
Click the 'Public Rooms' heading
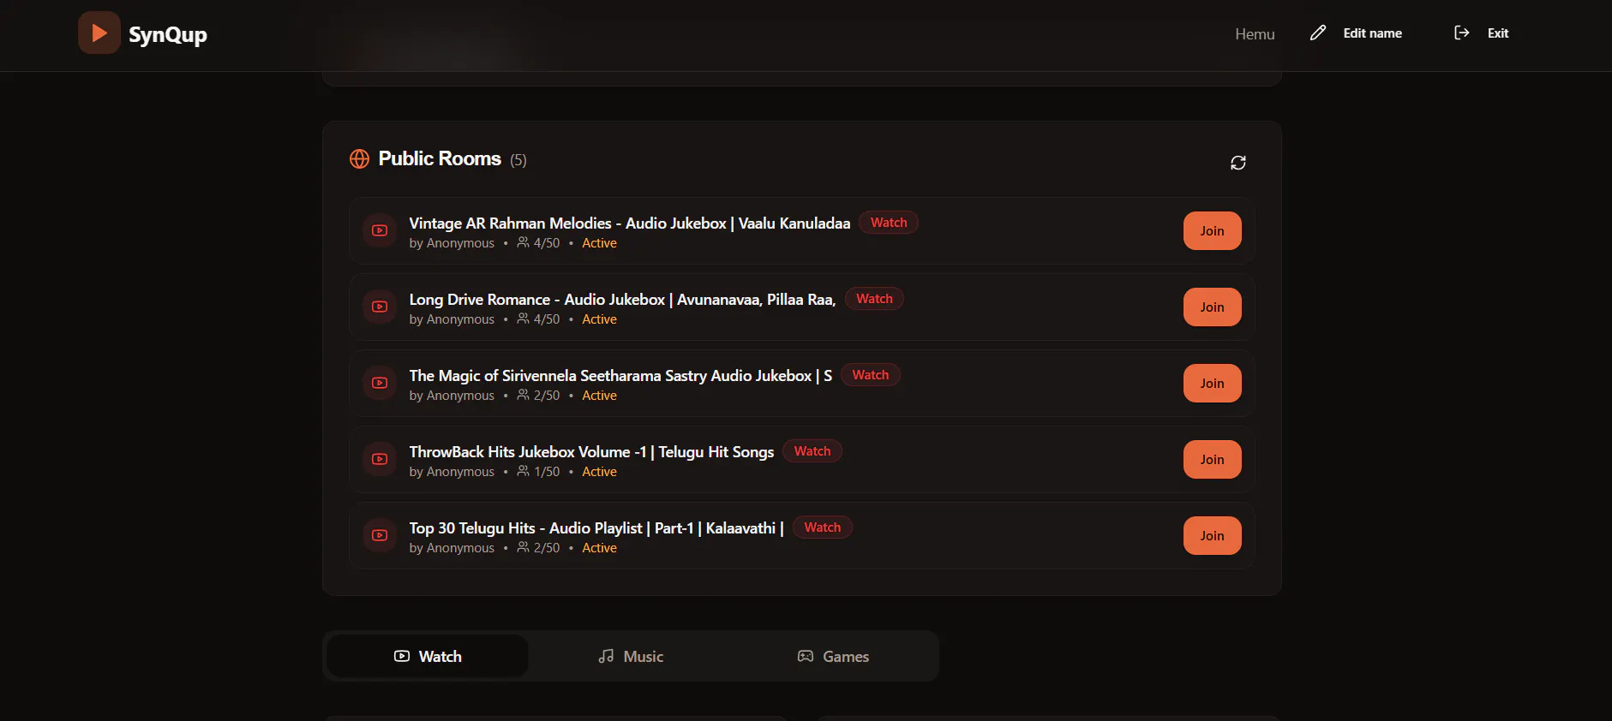coord(440,158)
